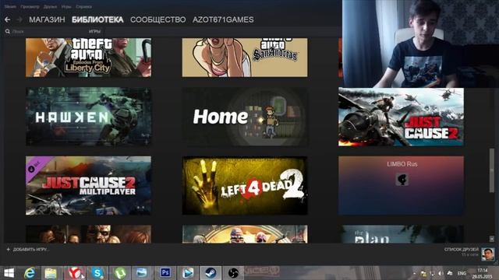499x280 pixels.
Task: Go forward with the right arrow
Action: [x=19, y=19]
